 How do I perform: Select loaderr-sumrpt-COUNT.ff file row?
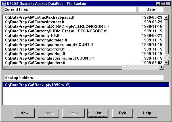[83, 58]
